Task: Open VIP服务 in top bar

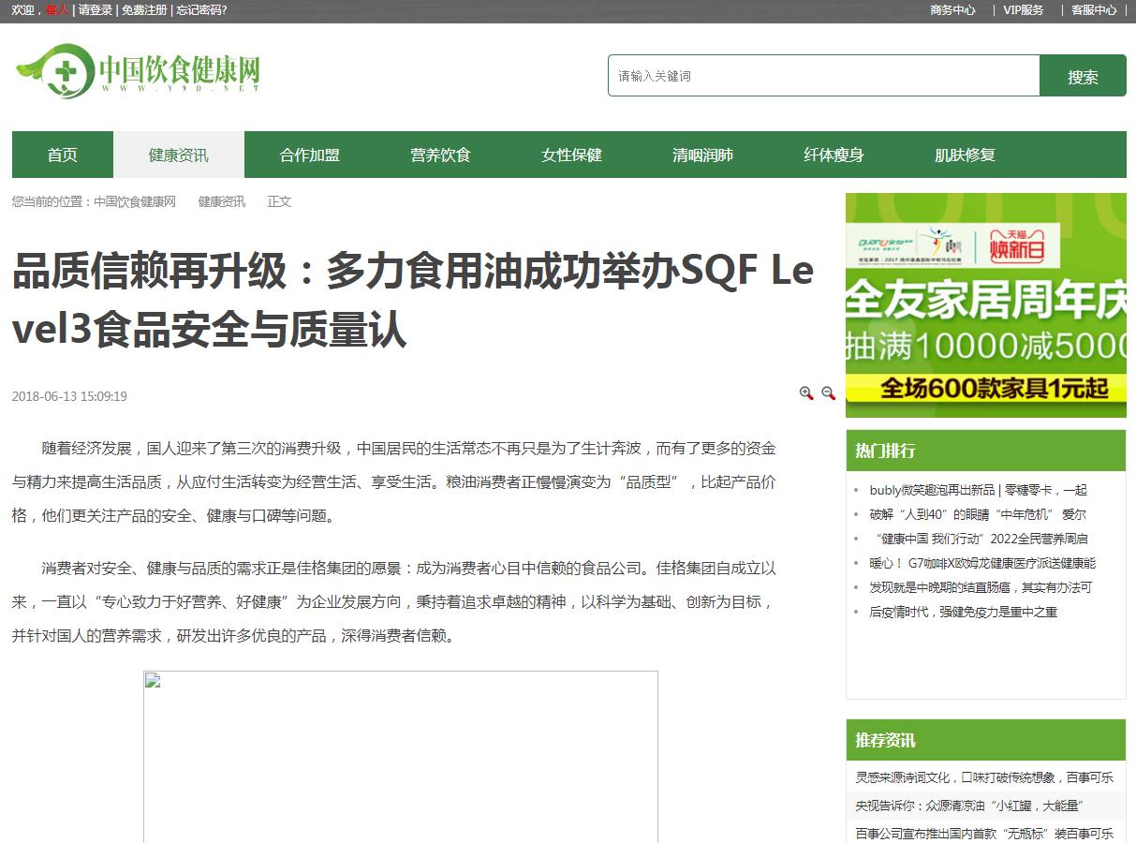Action: tap(1024, 10)
